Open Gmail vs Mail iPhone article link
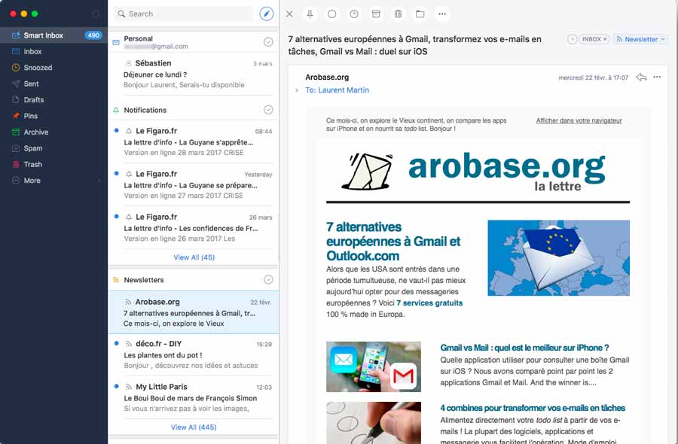The width and height of the screenshot is (678, 444). (524, 348)
